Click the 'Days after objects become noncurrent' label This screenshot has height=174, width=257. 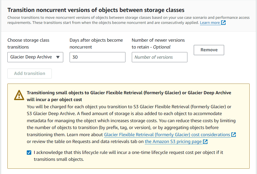pyautogui.click(x=96, y=44)
